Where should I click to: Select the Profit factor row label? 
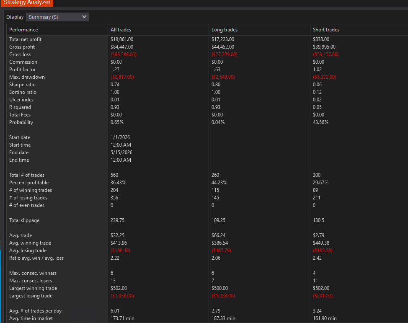22,70
